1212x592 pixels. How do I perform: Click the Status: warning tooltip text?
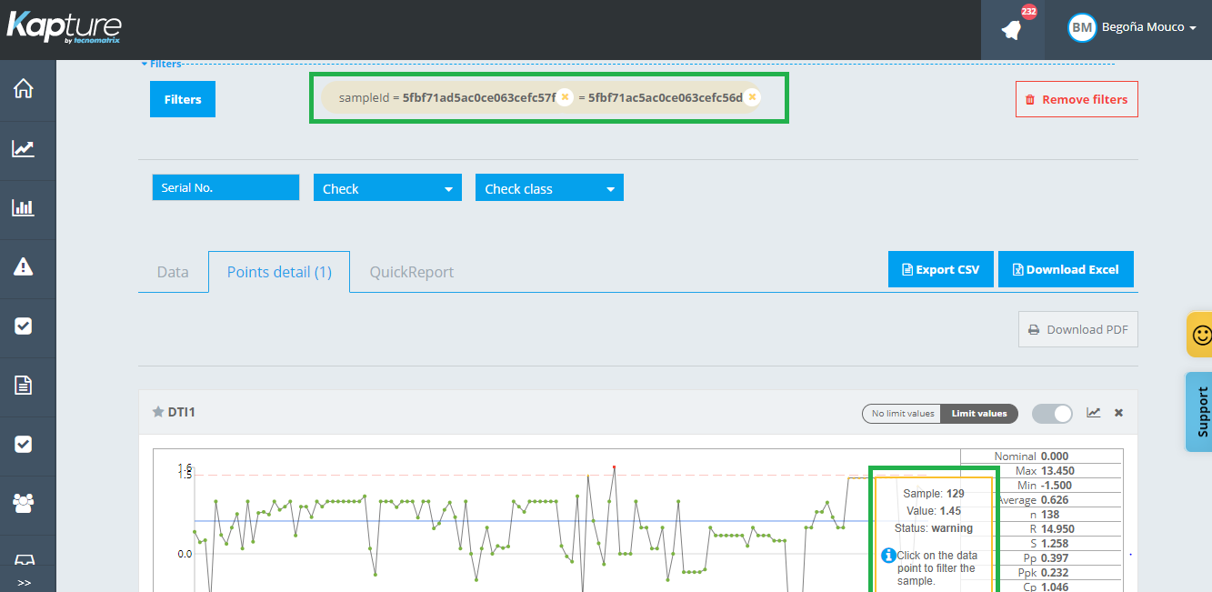[934, 528]
